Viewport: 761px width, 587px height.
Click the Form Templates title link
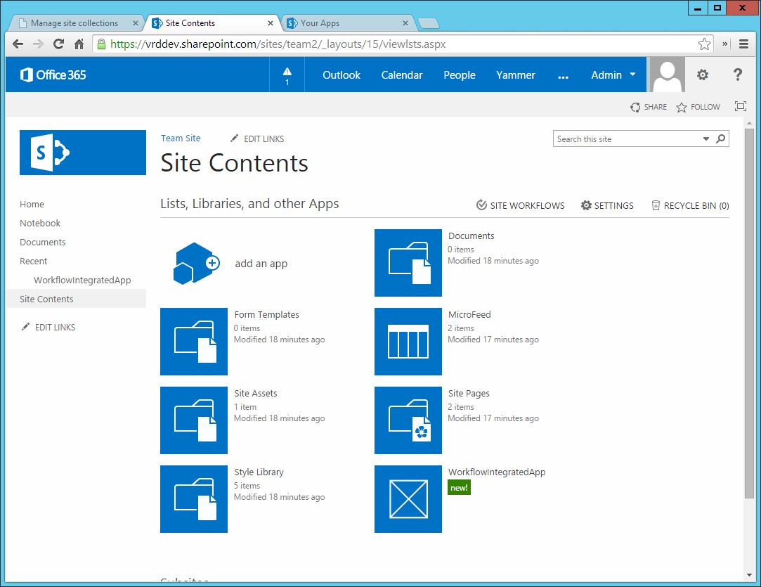point(266,315)
